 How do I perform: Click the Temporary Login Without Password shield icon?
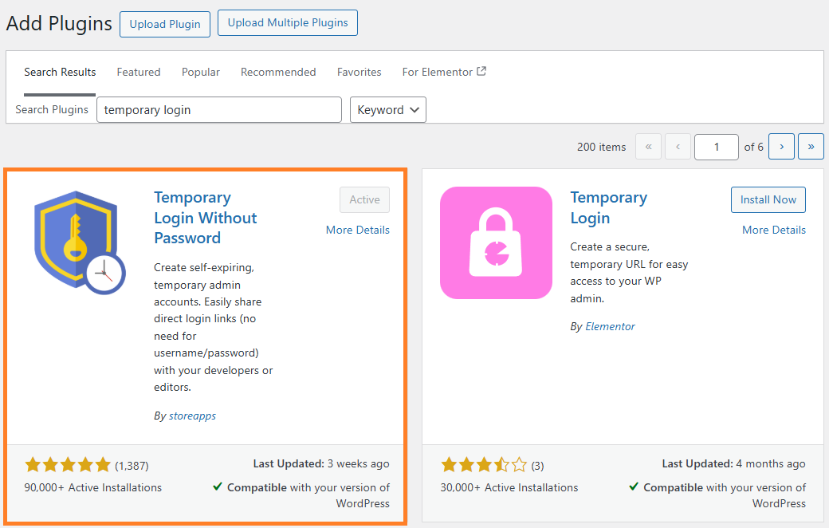(80, 242)
